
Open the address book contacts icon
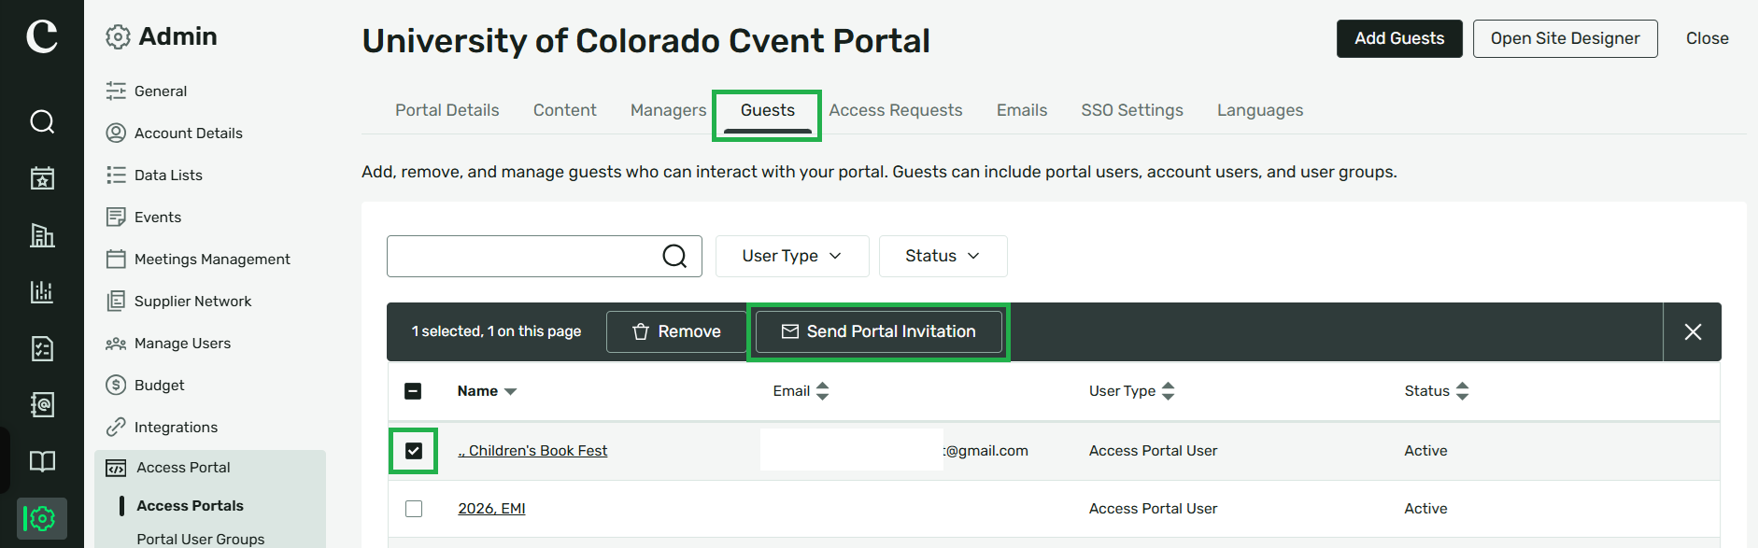point(42,404)
